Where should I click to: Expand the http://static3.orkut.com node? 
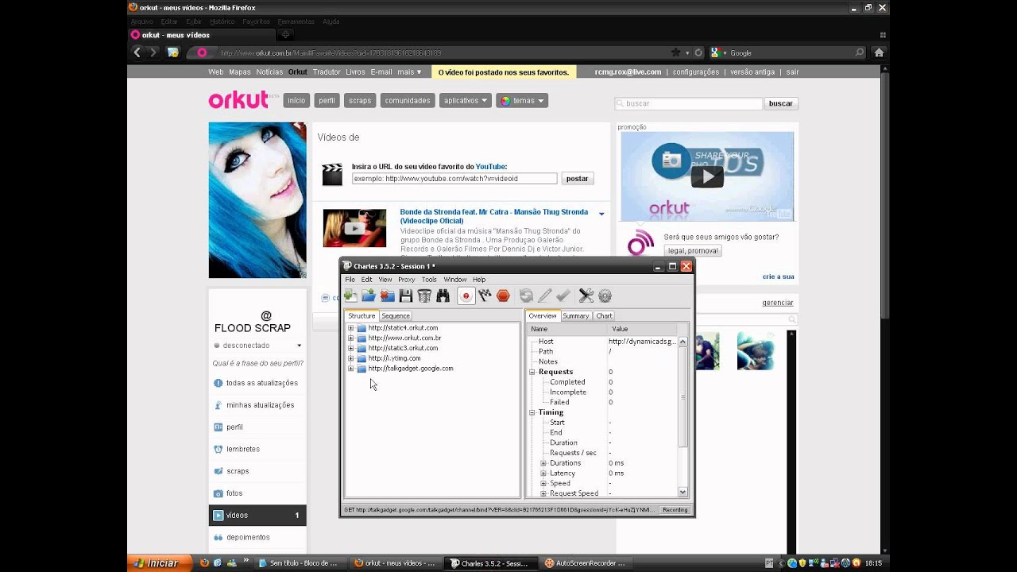(350, 348)
